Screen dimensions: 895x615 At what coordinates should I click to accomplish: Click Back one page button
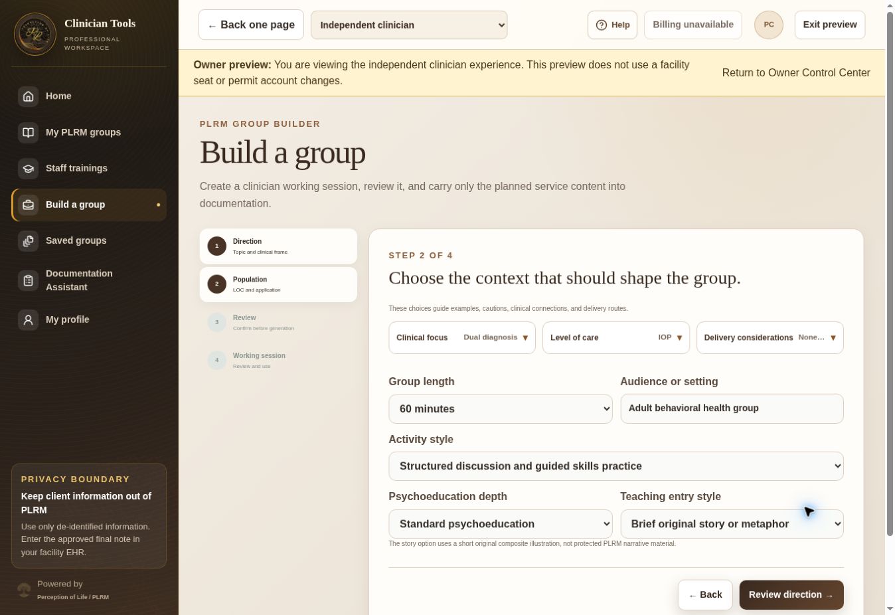tap(251, 25)
